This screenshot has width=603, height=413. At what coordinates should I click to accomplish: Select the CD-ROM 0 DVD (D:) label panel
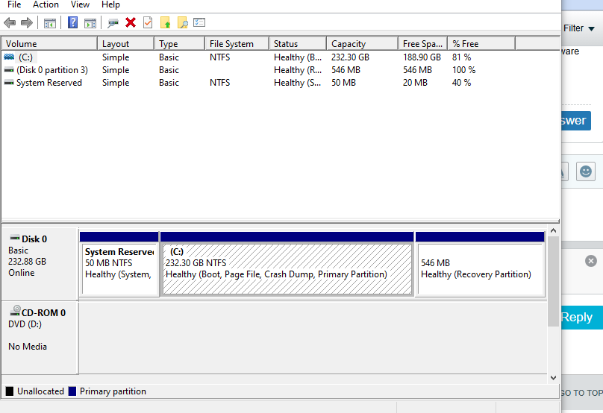pos(40,338)
